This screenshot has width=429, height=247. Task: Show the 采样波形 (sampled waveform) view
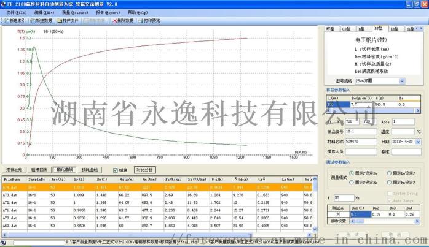pos(14,170)
